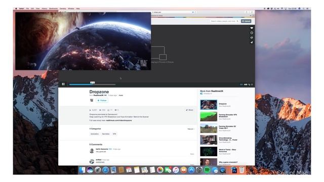
Task: Adjust player volume bars
Action: point(241,84)
